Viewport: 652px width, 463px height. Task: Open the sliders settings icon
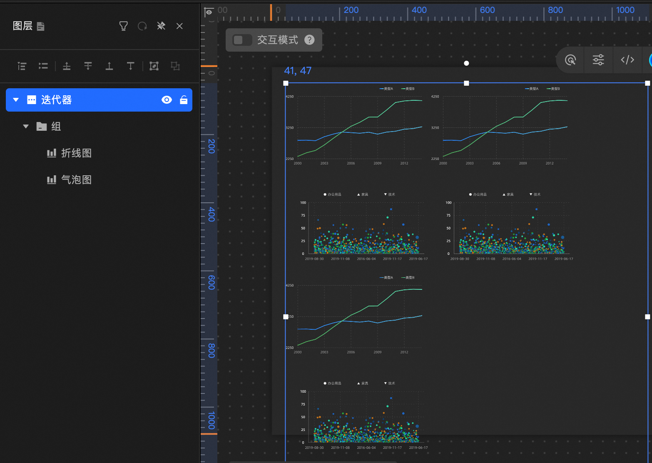598,60
